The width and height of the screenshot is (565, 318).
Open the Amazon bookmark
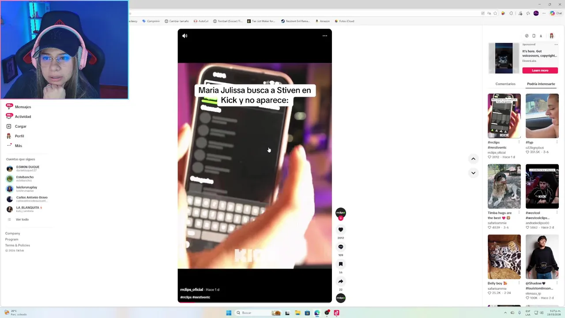click(x=322, y=21)
